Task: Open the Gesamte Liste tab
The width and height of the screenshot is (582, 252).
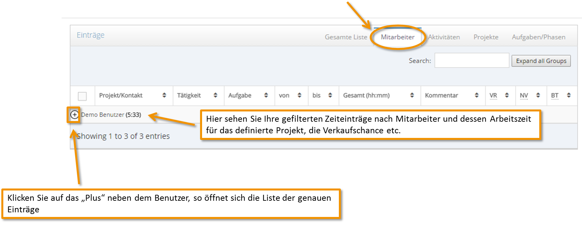Action: tap(346, 37)
